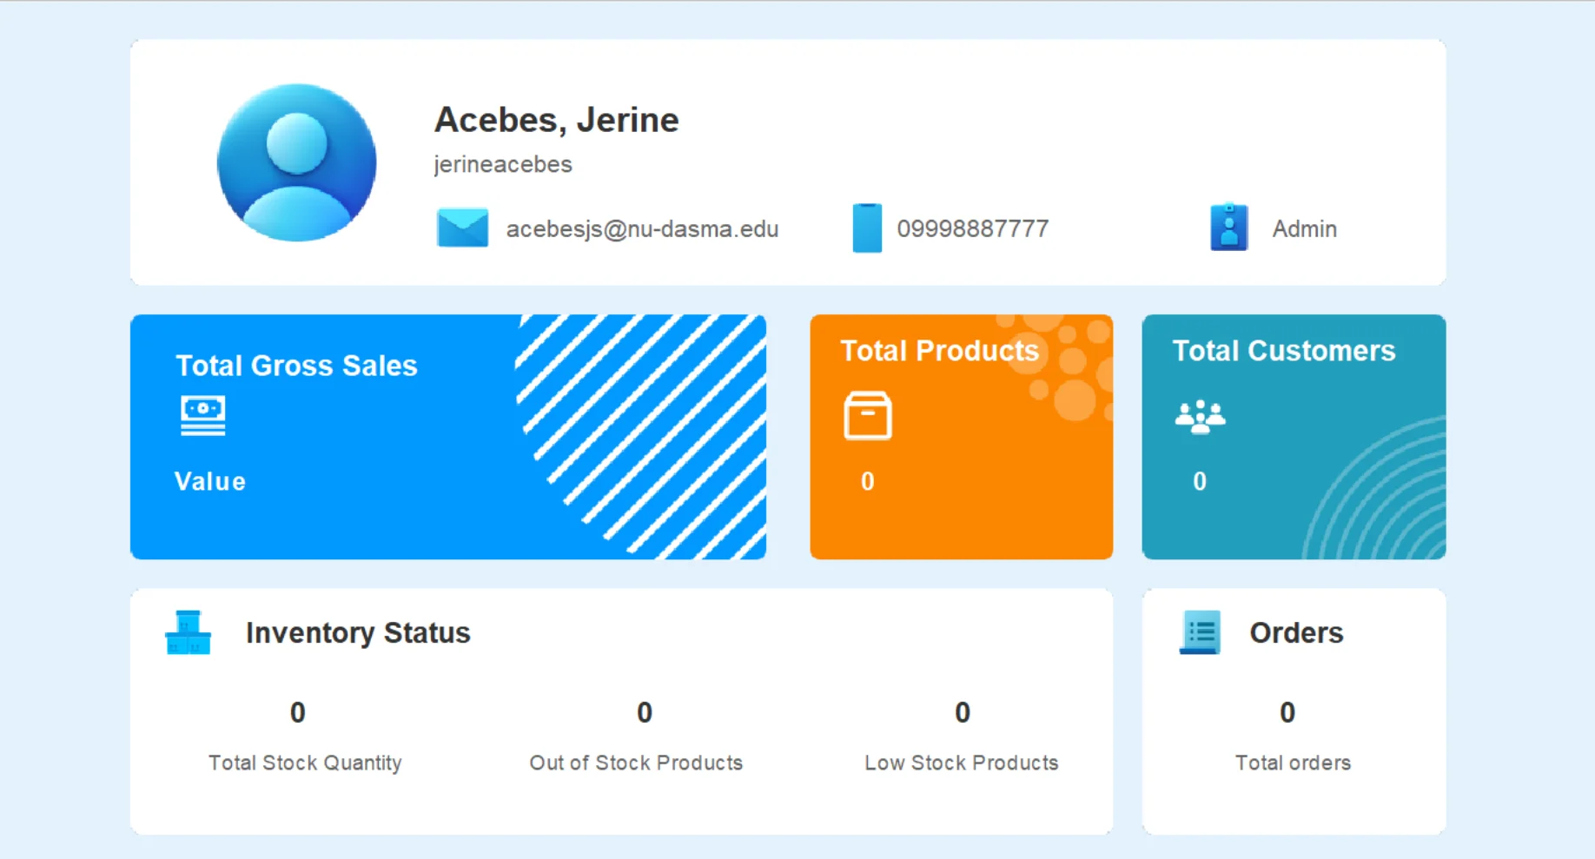Click the user profile avatar picture
Viewport: 1595px width, 859px height.
tap(296, 162)
